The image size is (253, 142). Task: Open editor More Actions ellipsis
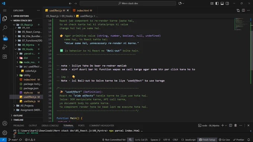click(x=249, y=10)
